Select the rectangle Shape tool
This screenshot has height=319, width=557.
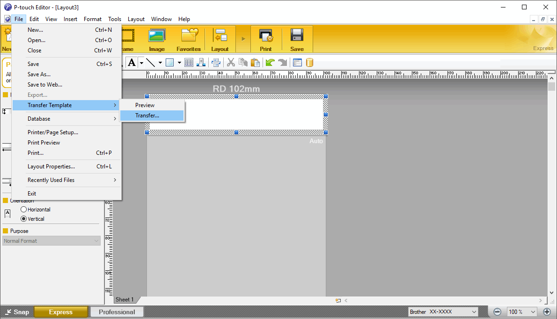pos(170,63)
